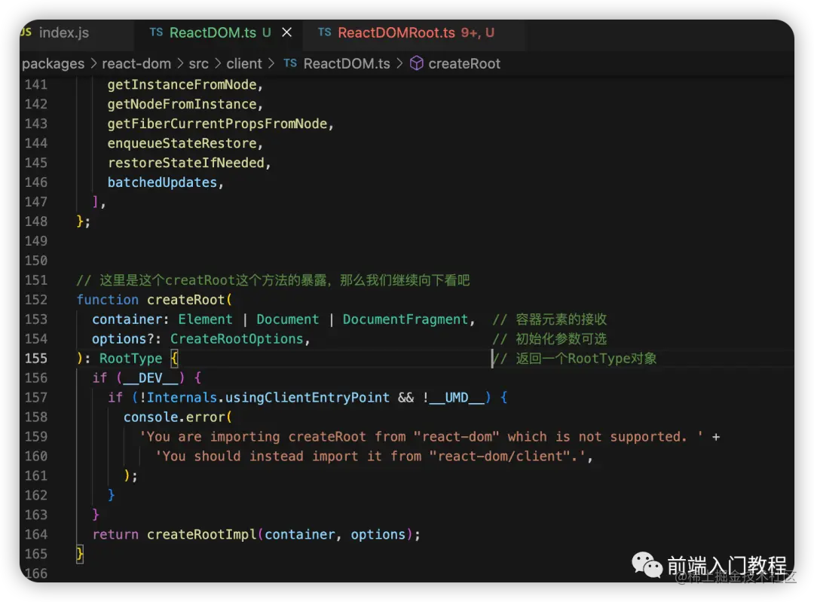The image size is (814, 602).
Task: Click line number 155 in the gutter
Action: tap(36, 359)
